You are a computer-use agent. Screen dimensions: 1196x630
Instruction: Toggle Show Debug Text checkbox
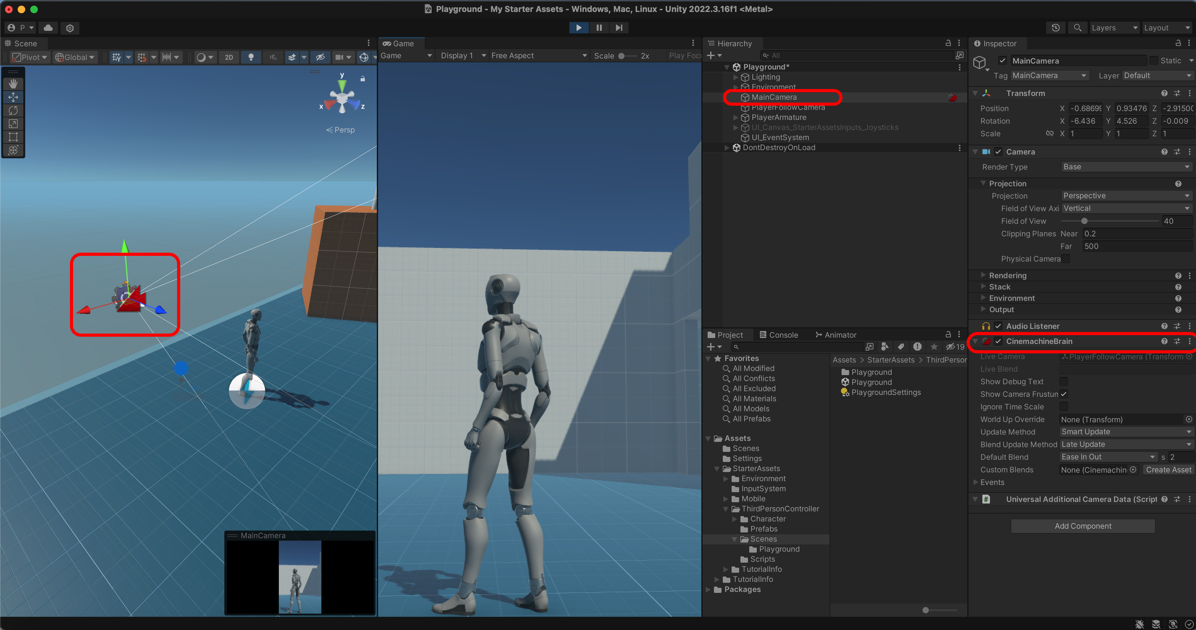(1064, 381)
